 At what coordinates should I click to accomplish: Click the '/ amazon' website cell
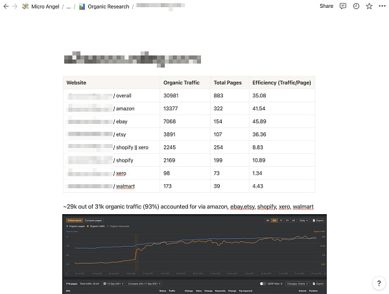pos(112,108)
